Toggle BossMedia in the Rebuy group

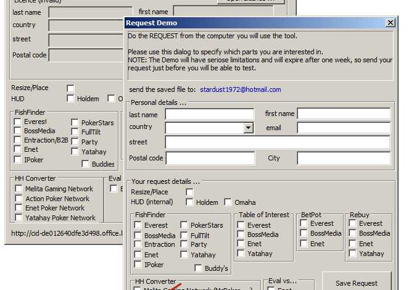(352, 233)
